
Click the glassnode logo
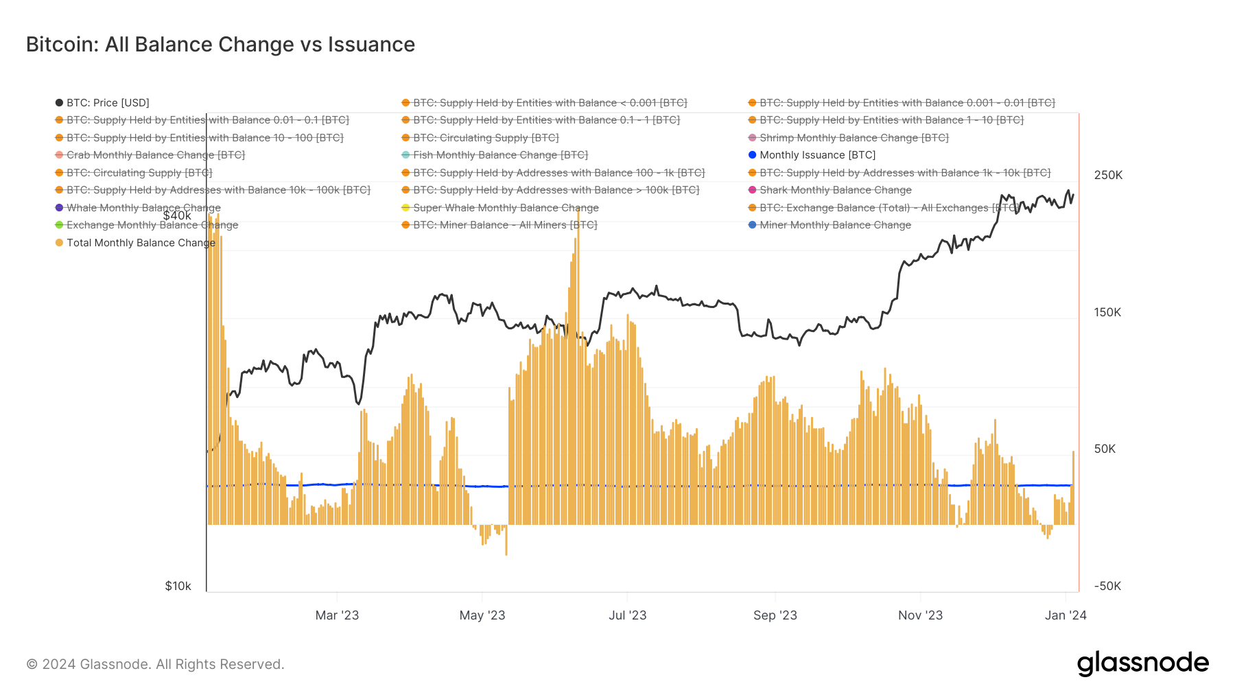pyautogui.click(x=1142, y=663)
